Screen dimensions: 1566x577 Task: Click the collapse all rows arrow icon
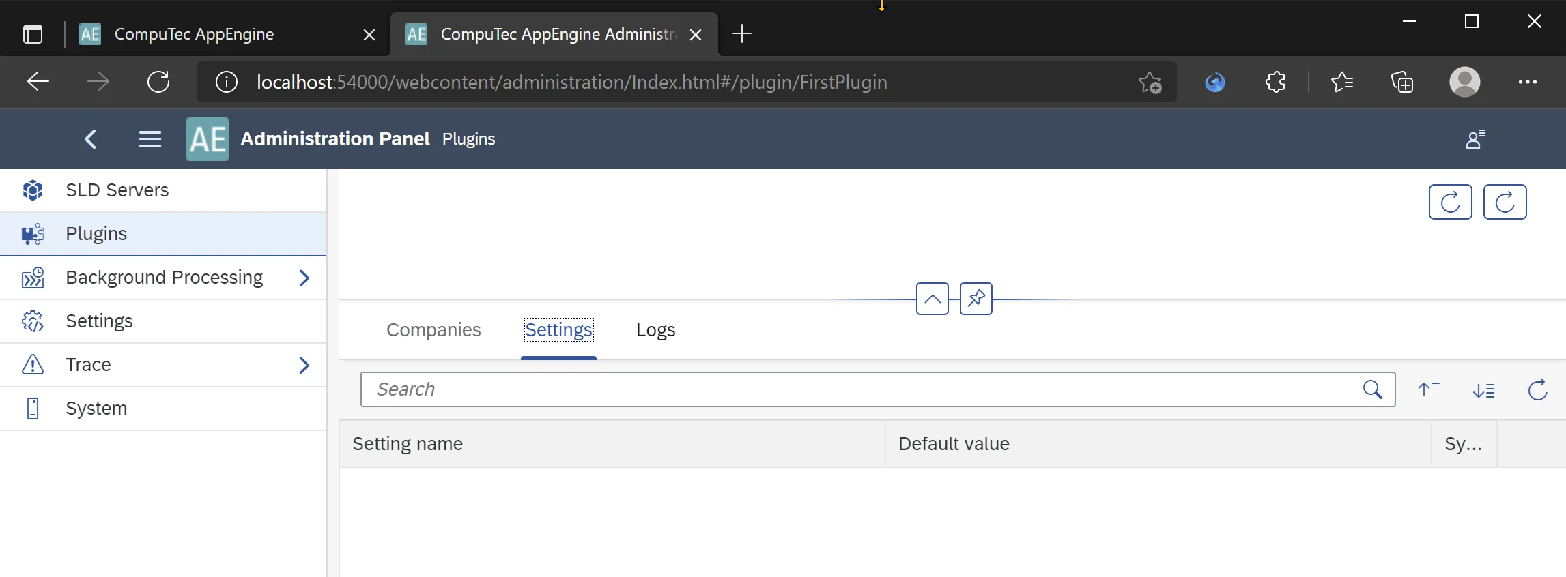(1429, 389)
